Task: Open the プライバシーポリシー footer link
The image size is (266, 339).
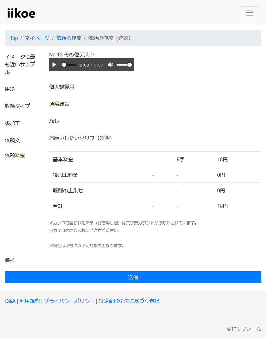Action: 69,301
